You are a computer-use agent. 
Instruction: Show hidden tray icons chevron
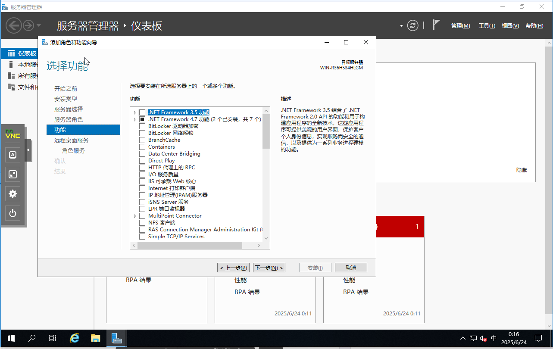point(463,339)
